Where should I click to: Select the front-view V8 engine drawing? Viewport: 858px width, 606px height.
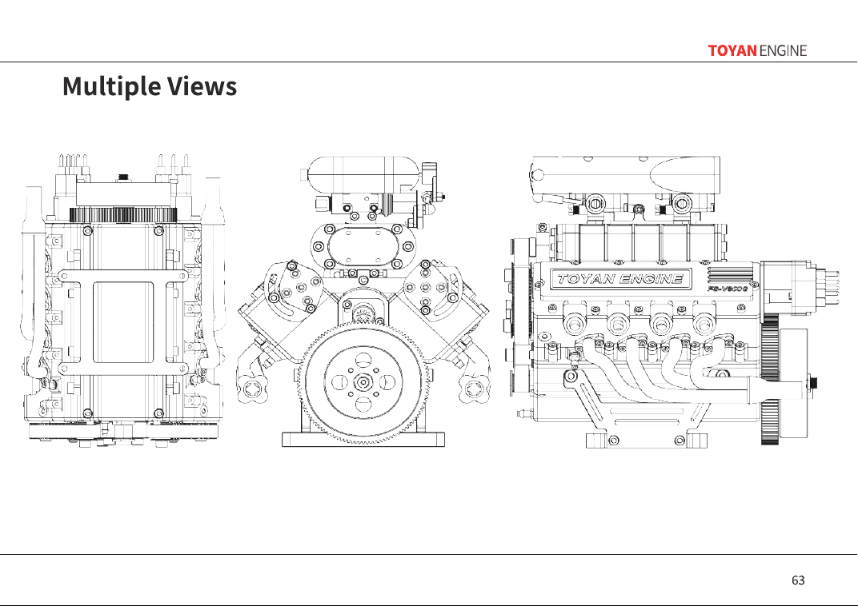coord(363,301)
